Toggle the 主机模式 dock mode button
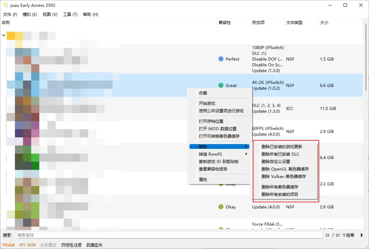The image size is (369, 249). tap(48, 245)
